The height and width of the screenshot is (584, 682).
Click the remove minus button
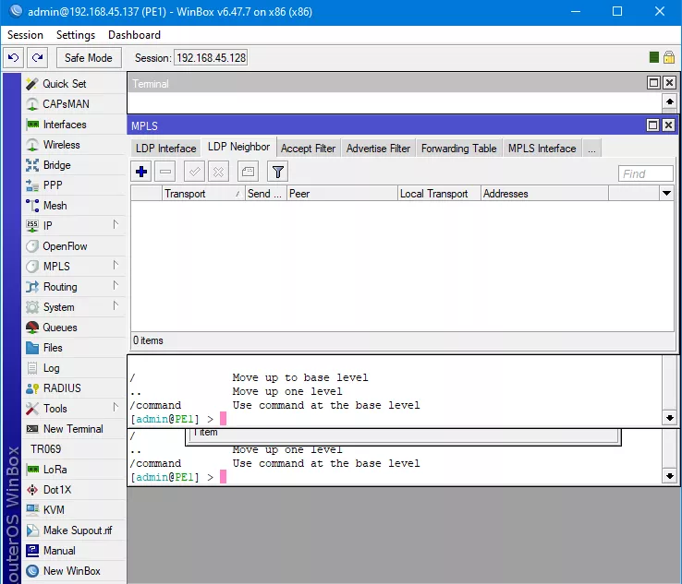(165, 172)
